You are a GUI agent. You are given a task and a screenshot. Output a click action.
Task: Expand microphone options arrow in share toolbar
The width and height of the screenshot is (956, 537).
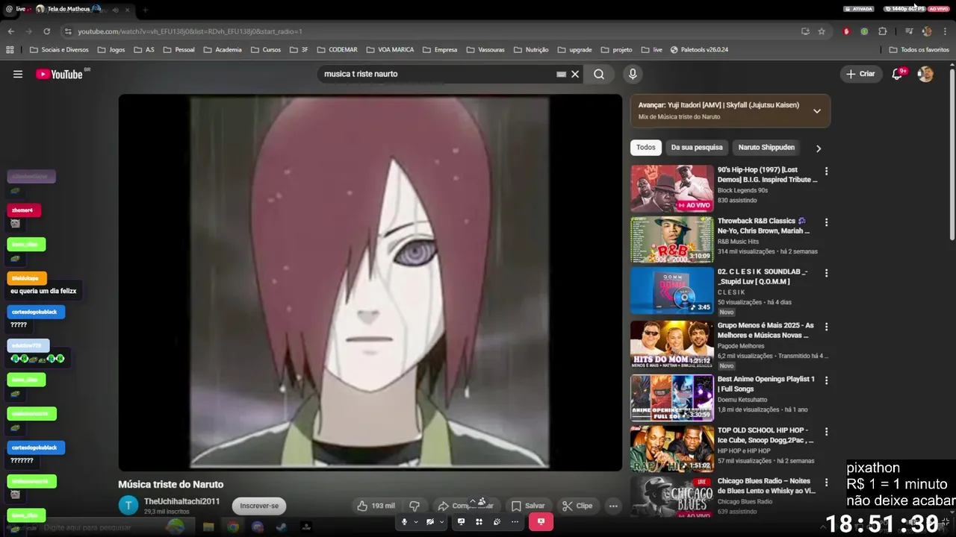click(x=415, y=522)
